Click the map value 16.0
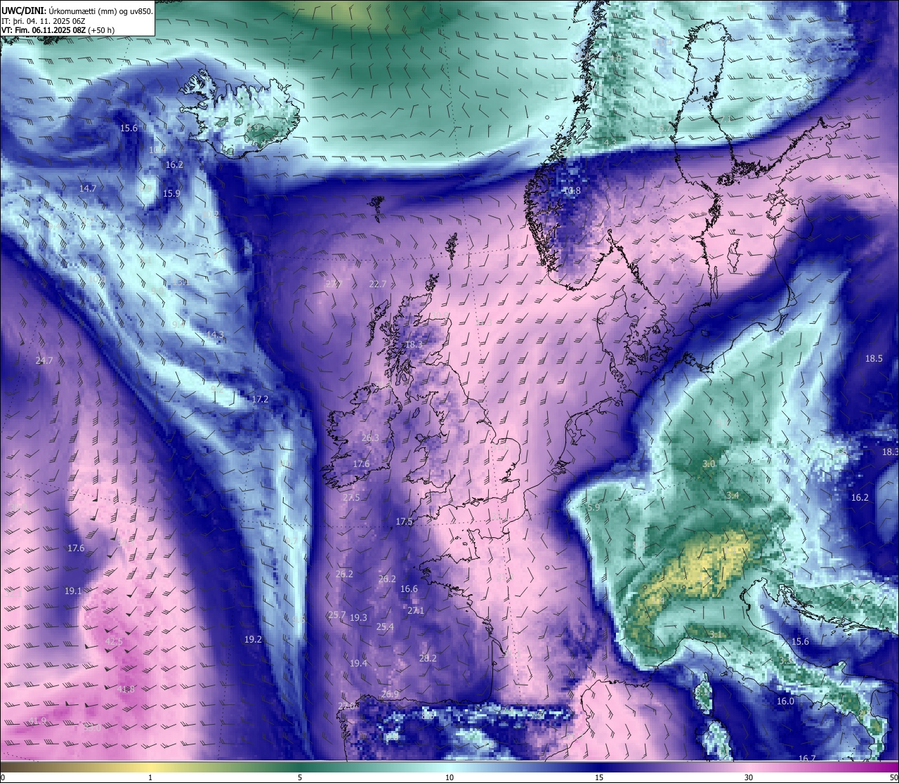 [785, 701]
